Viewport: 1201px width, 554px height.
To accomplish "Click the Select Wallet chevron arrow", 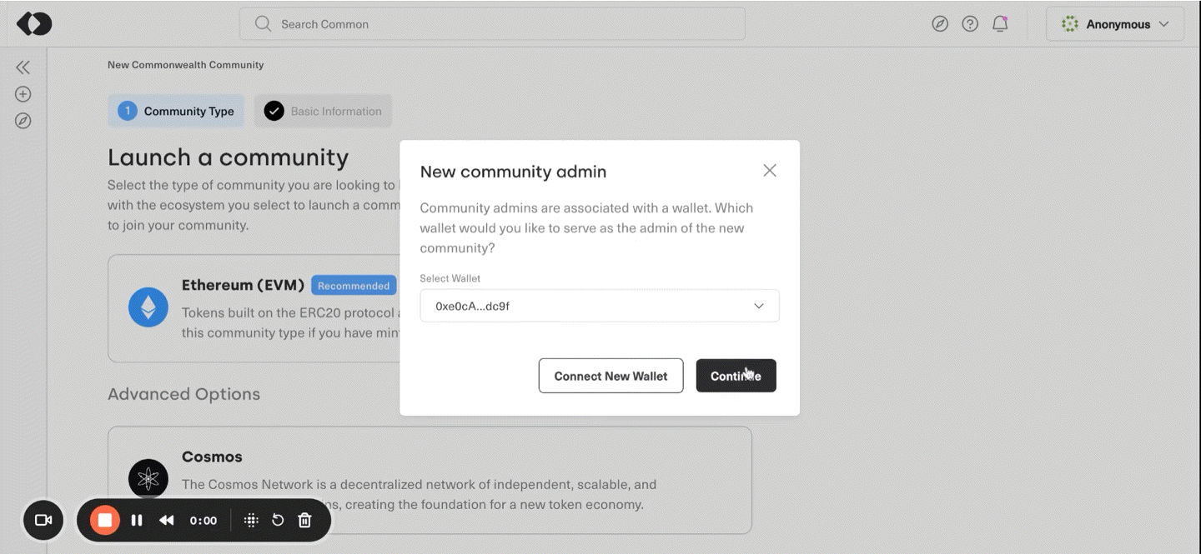I will (x=759, y=306).
